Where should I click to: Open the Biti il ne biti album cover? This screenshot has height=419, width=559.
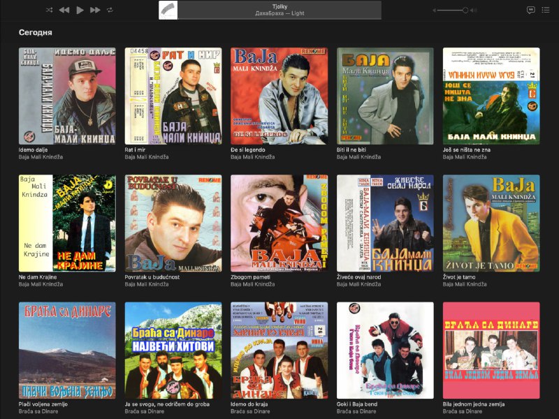pos(386,96)
